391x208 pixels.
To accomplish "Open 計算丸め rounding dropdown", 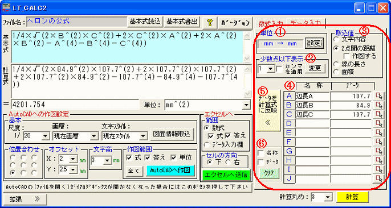I will point(328,197).
